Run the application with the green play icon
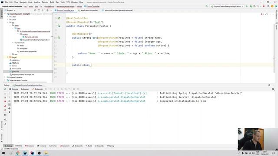Screen dimensions: 278x156 (x=247, y=6)
